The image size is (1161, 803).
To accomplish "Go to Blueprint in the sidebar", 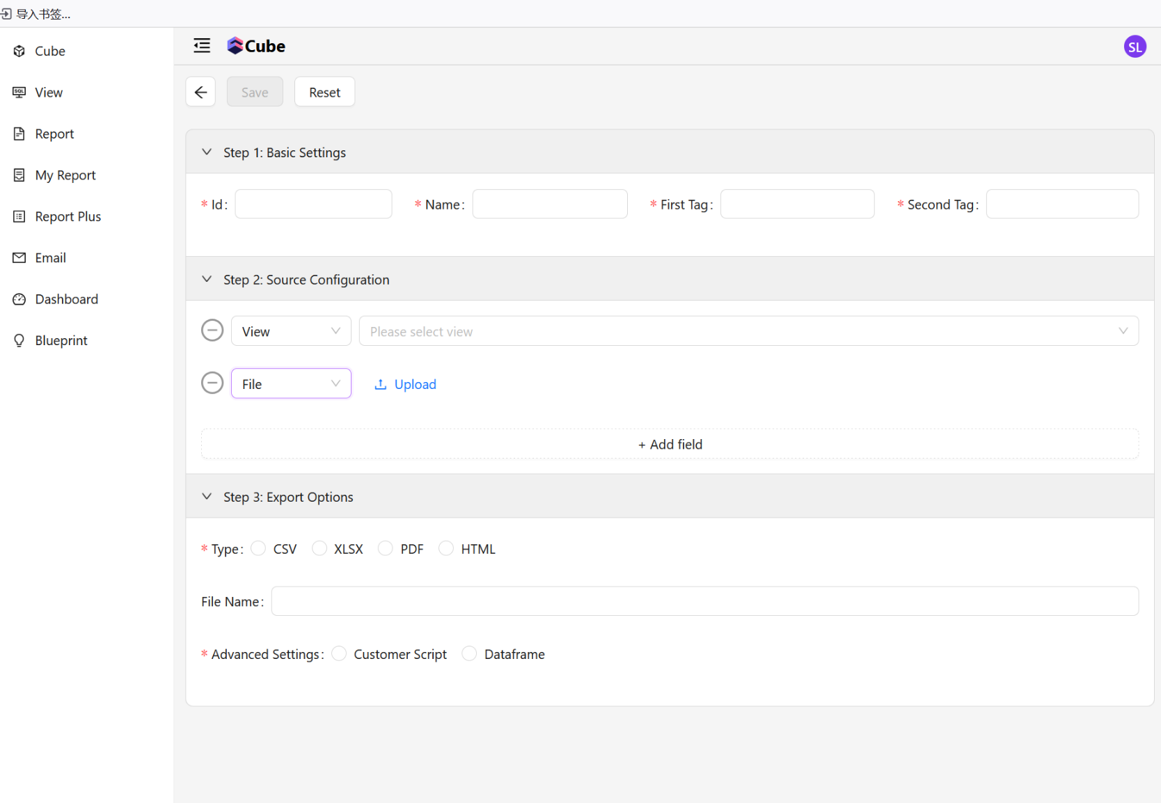I will click(x=61, y=340).
